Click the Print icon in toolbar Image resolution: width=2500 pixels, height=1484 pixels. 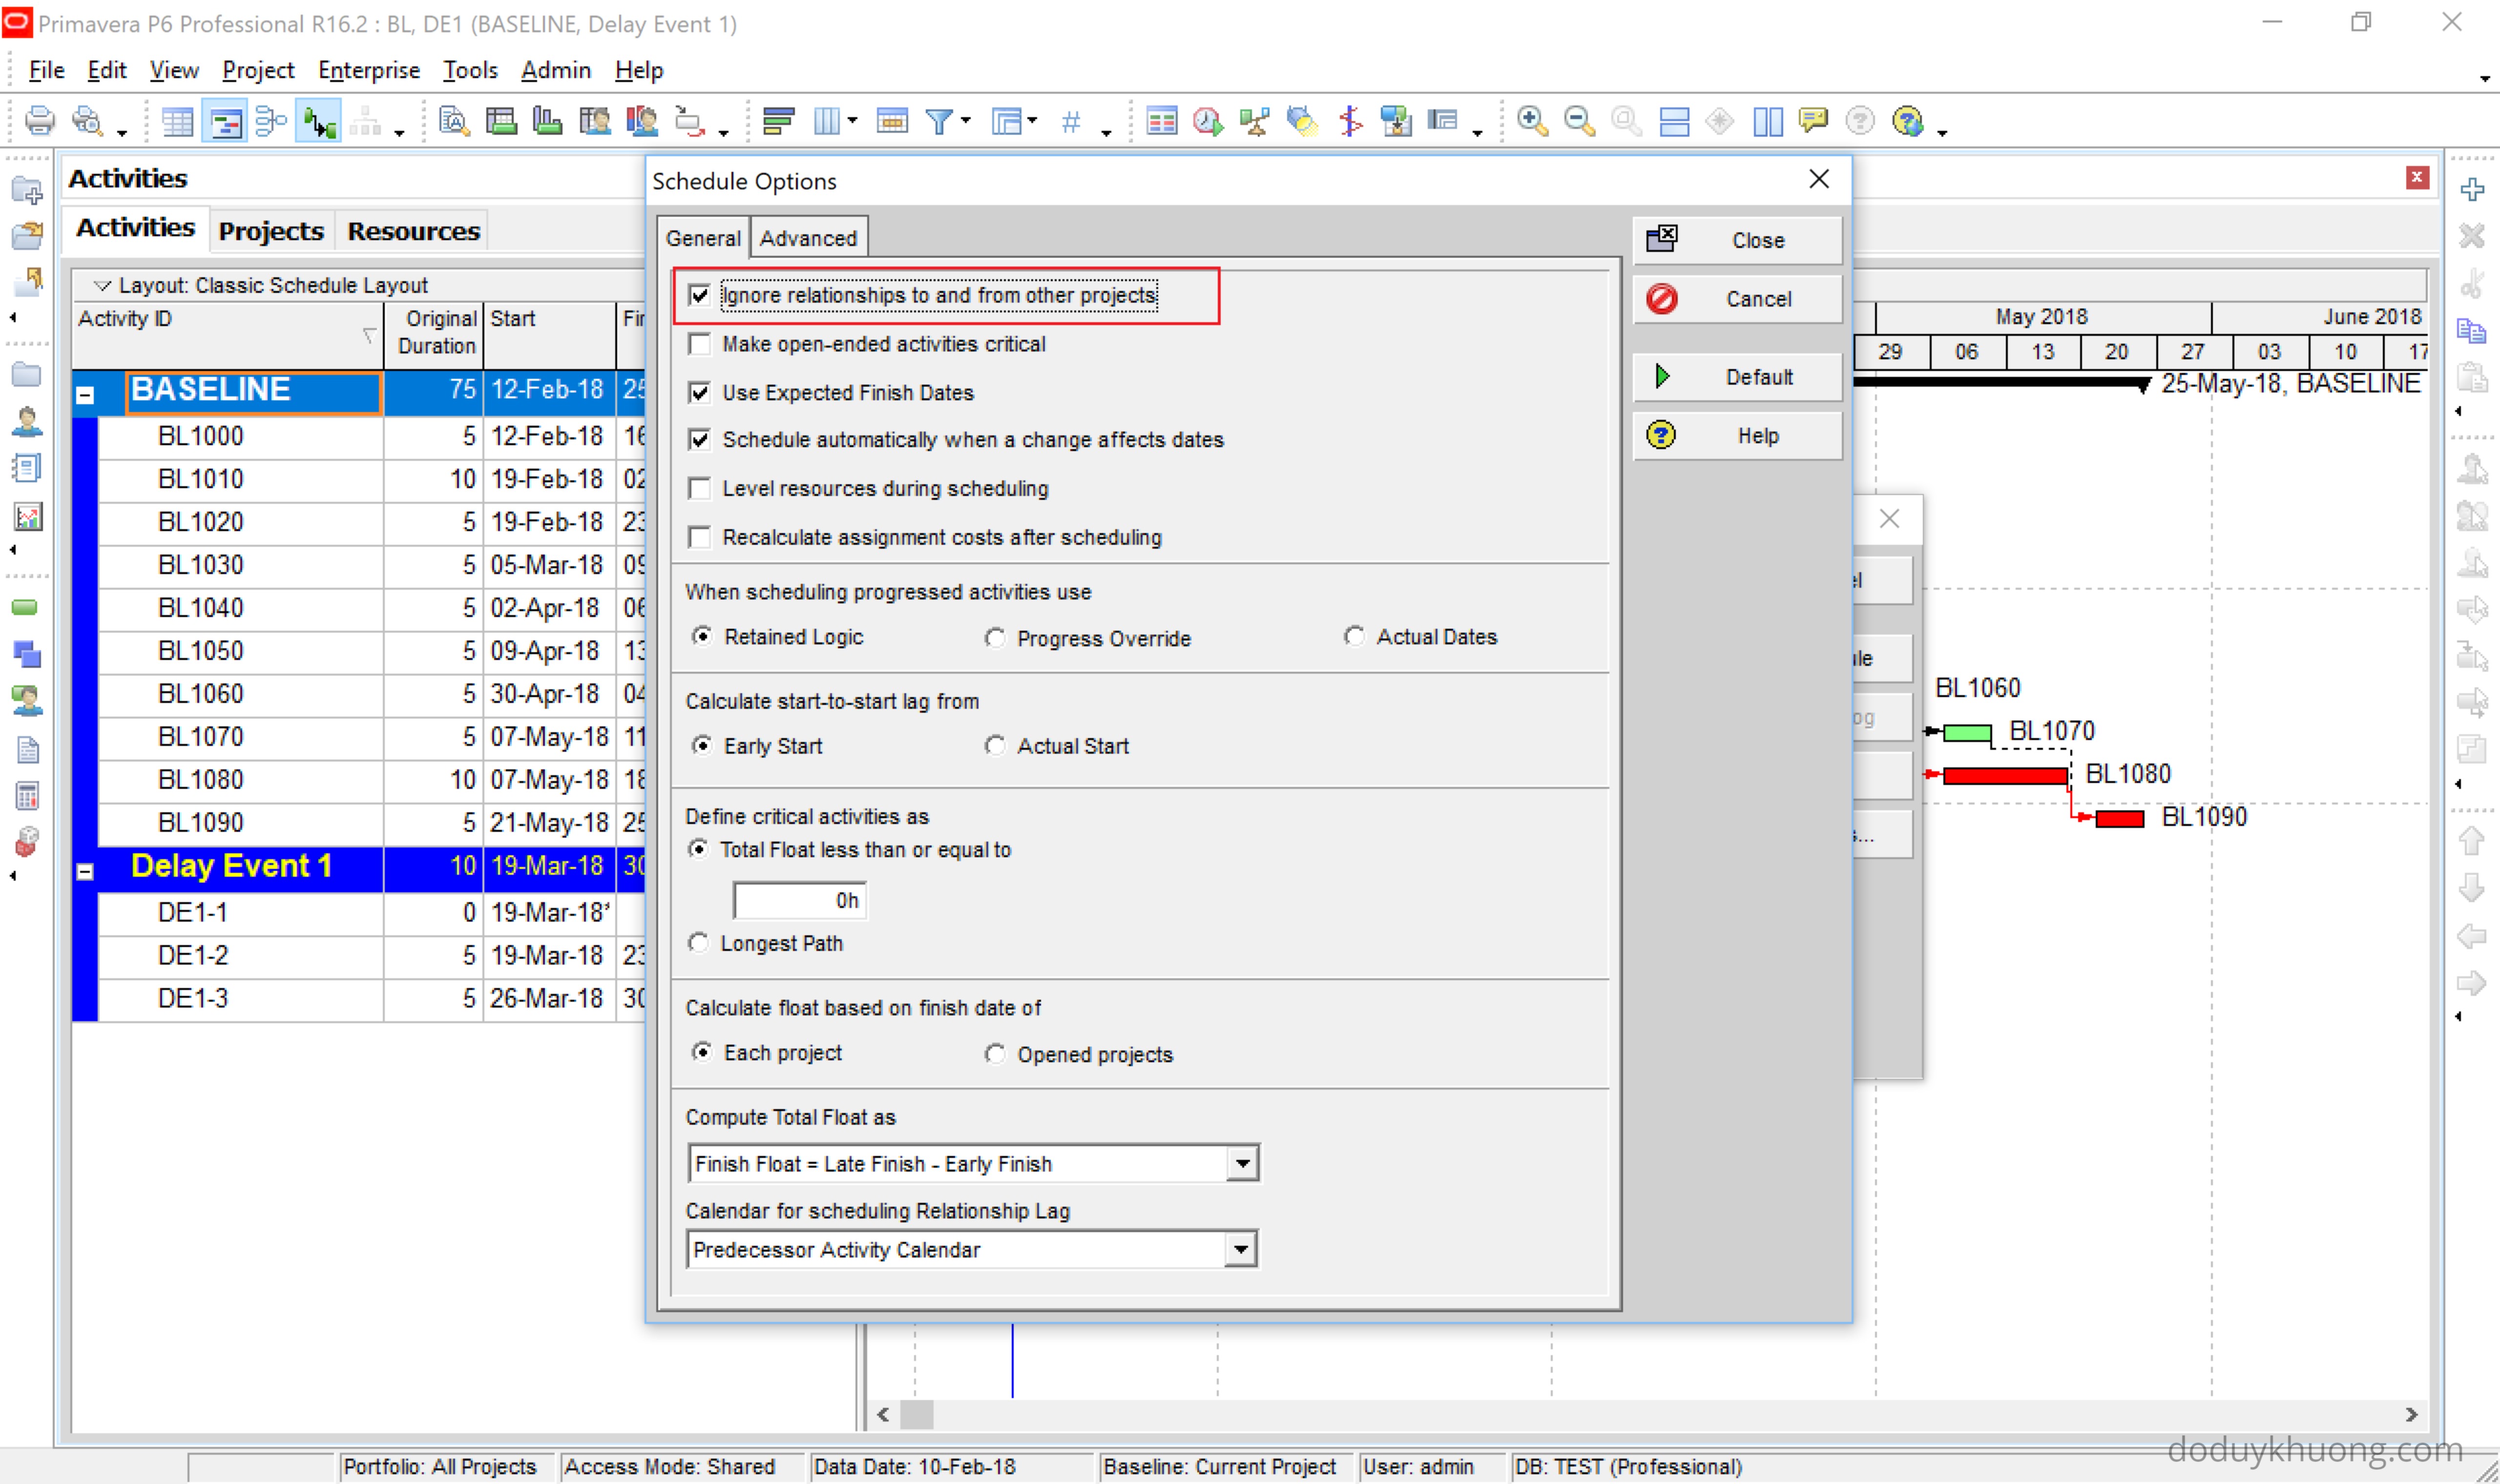click(39, 121)
